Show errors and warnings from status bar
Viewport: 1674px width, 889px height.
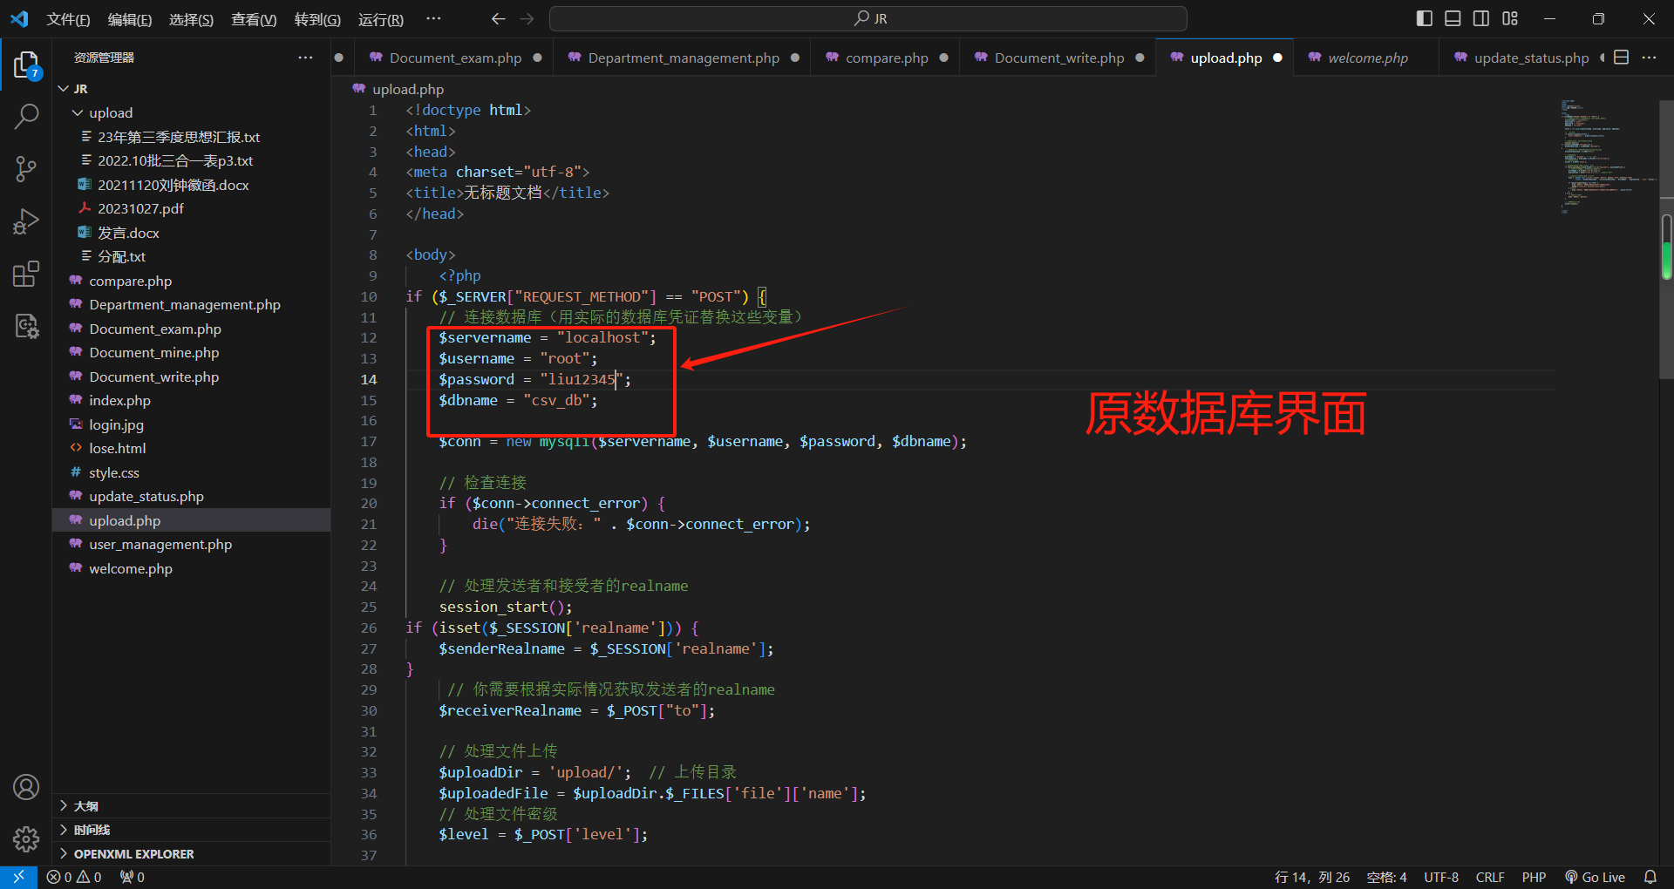(74, 877)
